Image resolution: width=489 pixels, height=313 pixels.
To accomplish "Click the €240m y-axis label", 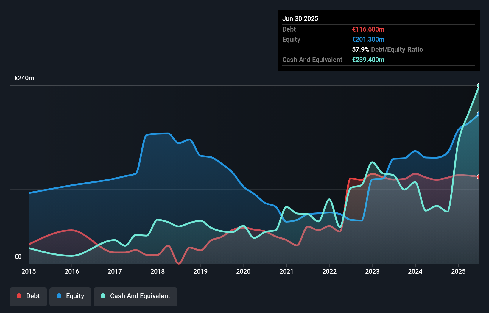I will 24,78.
